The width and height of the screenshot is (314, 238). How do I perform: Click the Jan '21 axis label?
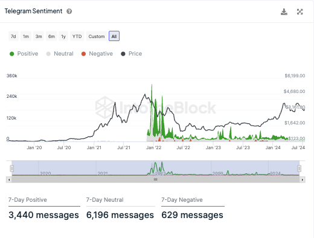click(x=94, y=148)
